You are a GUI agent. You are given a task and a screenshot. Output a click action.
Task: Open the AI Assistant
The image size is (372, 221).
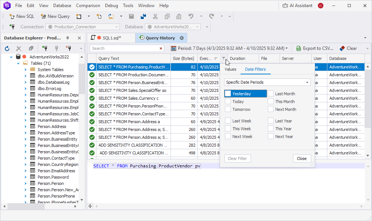300,5
